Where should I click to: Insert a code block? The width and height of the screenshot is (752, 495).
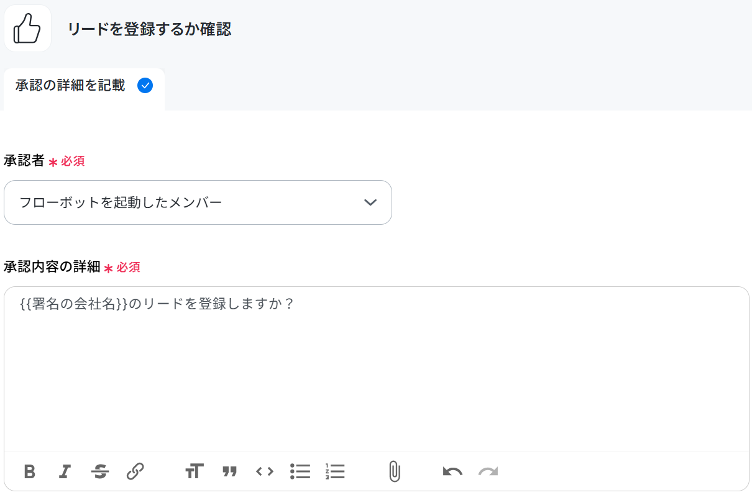[265, 471]
